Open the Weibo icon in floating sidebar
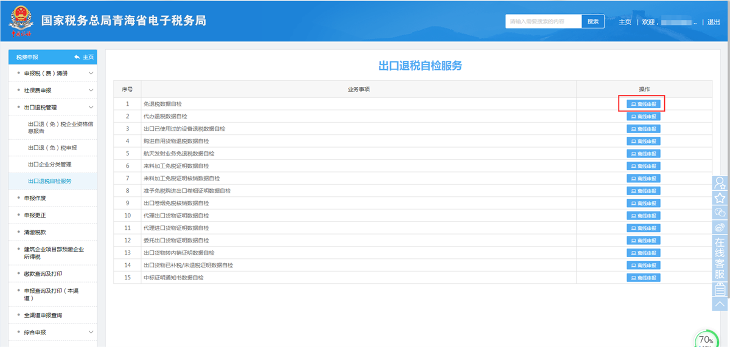The height and width of the screenshot is (347, 730). [720, 227]
